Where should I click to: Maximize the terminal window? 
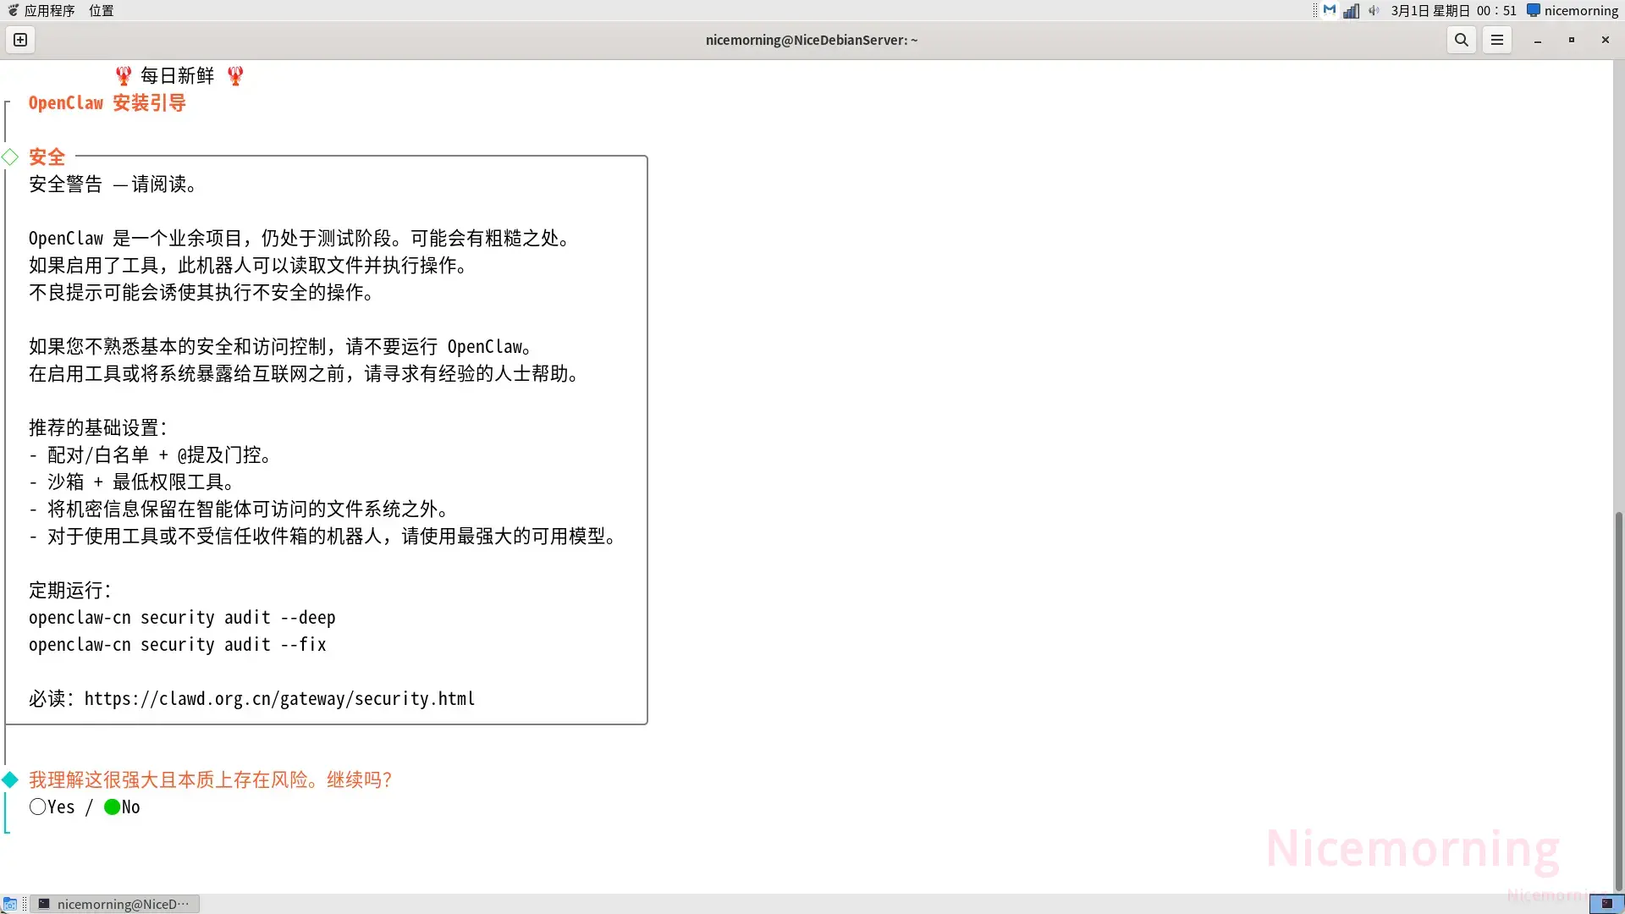(x=1572, y=40)
